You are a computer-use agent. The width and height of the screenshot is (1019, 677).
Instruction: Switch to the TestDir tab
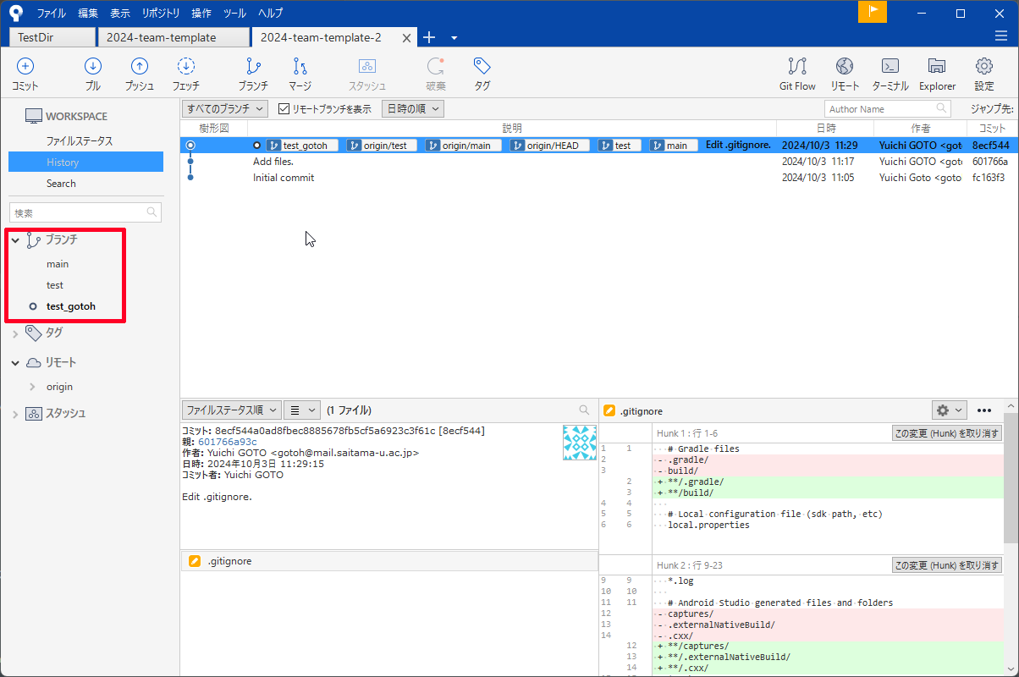coord(52,37)
